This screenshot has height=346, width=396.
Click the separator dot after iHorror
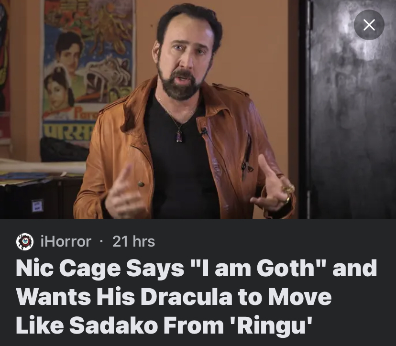point(101,241)
